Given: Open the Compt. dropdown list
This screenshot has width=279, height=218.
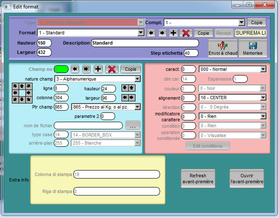Looking at the screenshot, I should [242, 23].
